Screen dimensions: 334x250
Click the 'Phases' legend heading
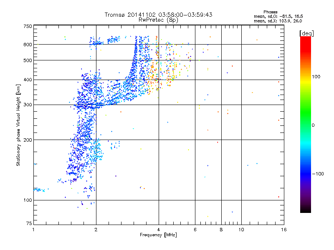tap(270, 12)
